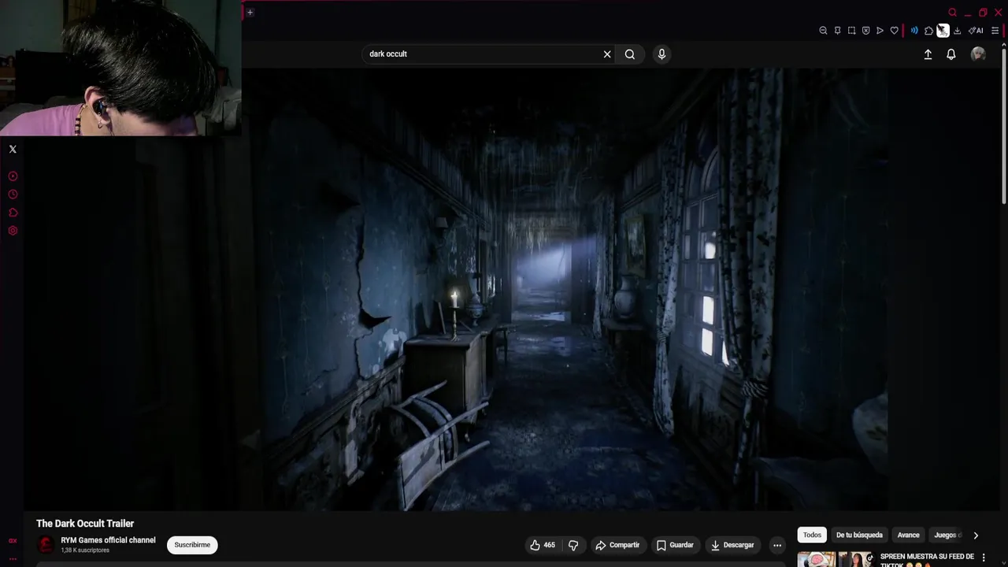This screenshot has width=1008, height=567.
Task: Open Extensions cube icon in sidebar
Action: point(13,213)
